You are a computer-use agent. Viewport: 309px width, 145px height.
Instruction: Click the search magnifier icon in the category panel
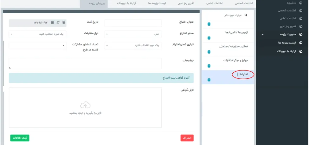(246, 15)
